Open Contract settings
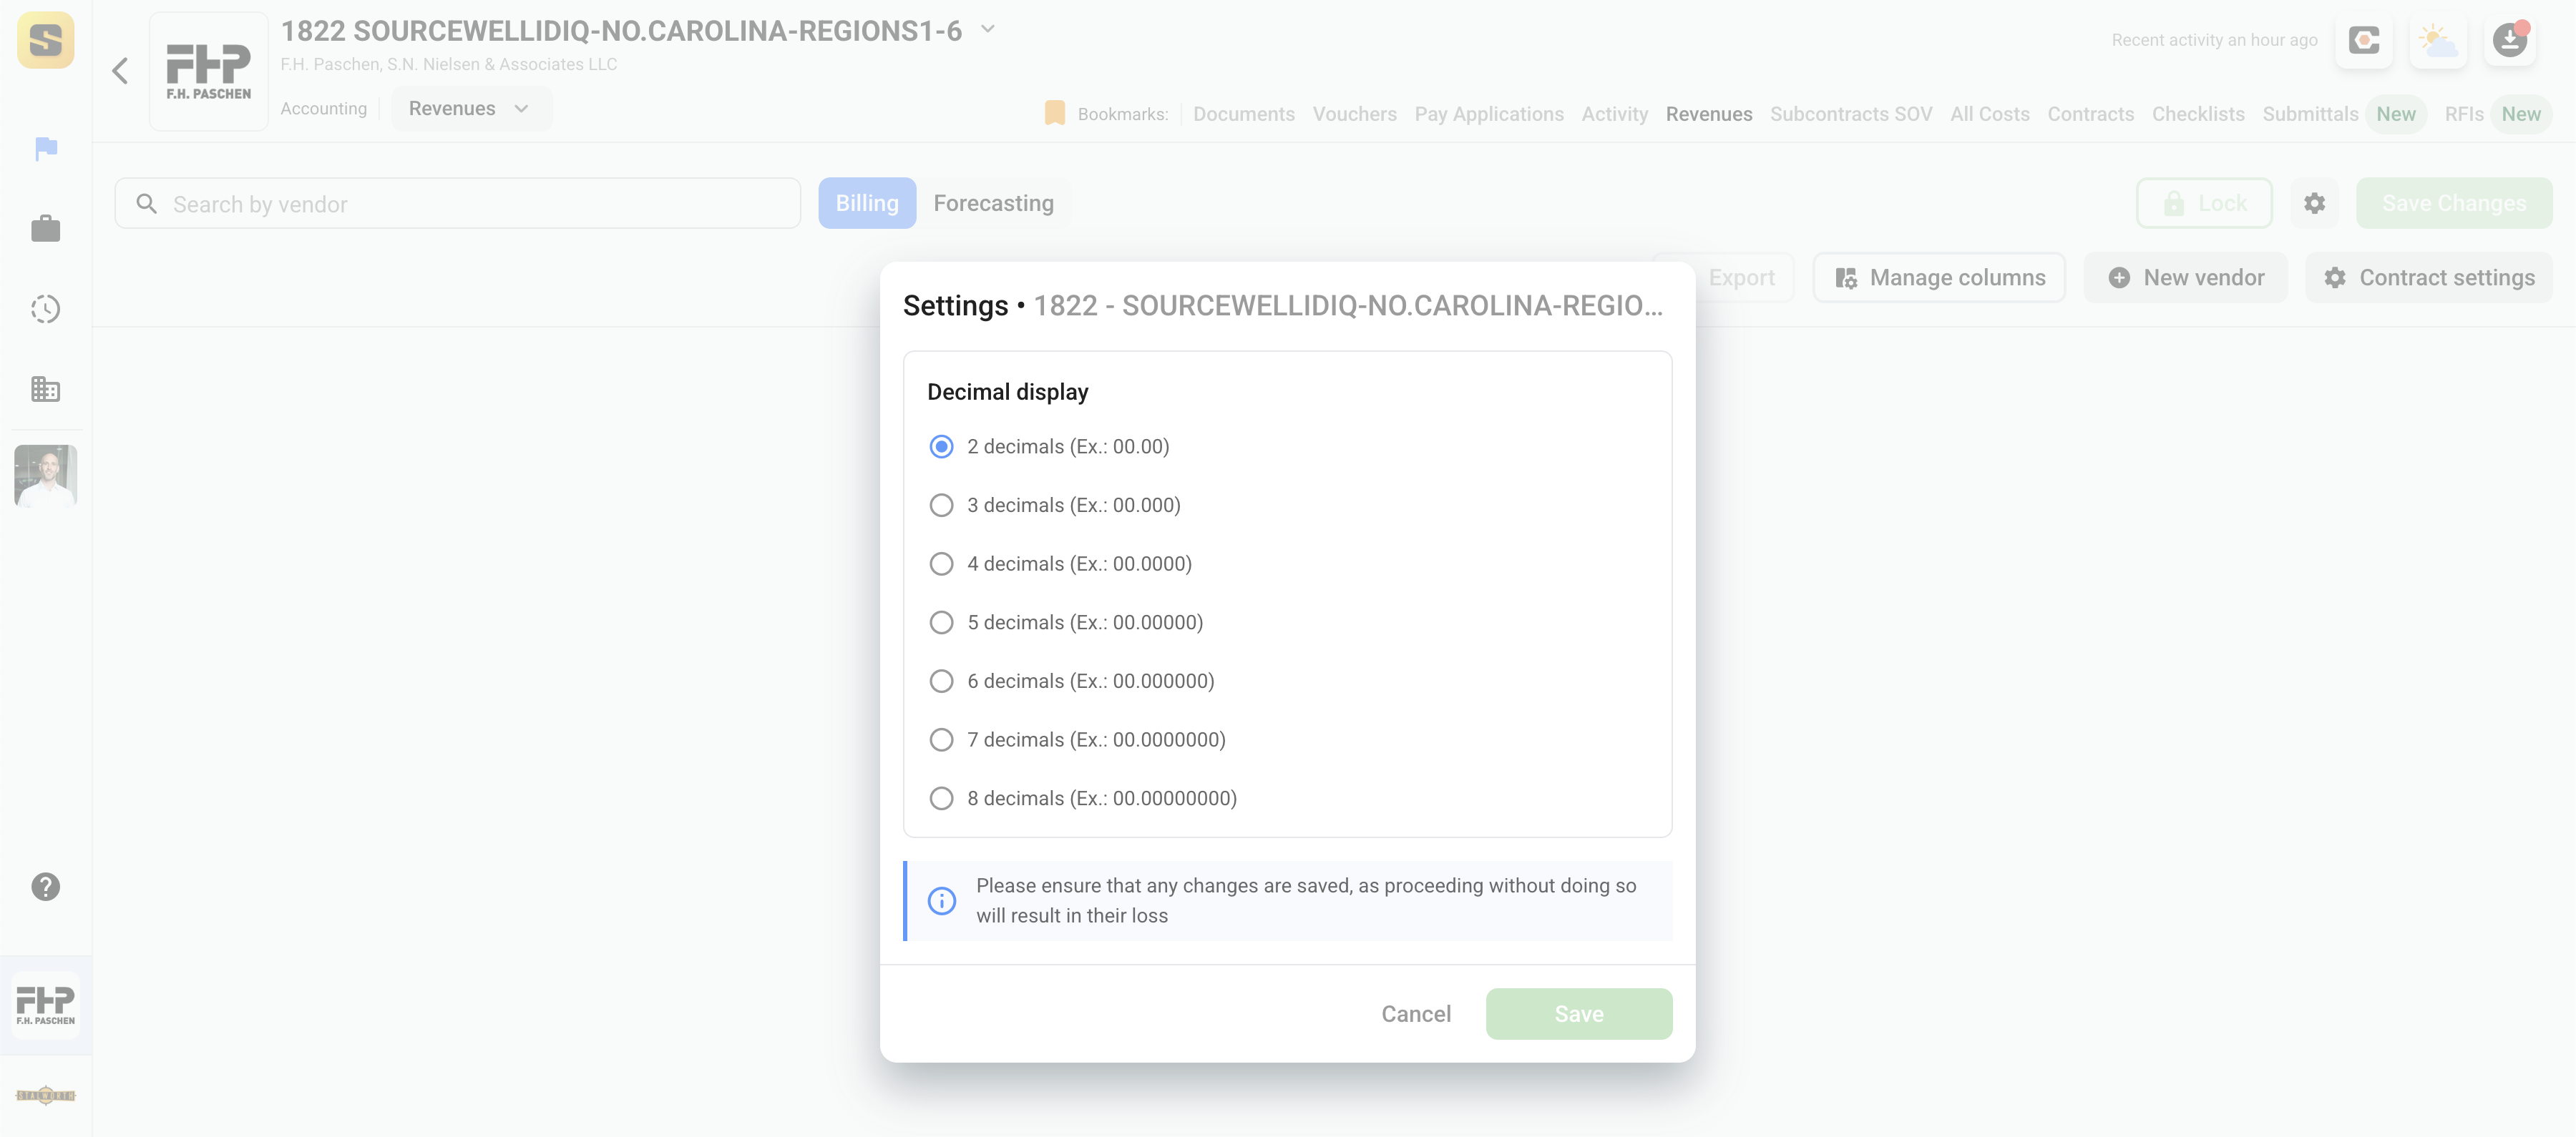Viewport: 2576px width, 1137px height. coord(2429,277)
